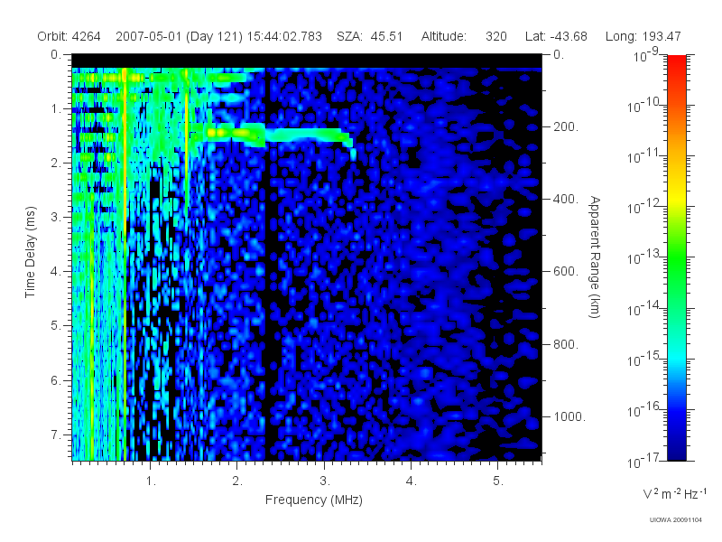Screen dimensions: 722x542
Task: Click the '5.' tick on the frequency axis
Action: point(498,481)
